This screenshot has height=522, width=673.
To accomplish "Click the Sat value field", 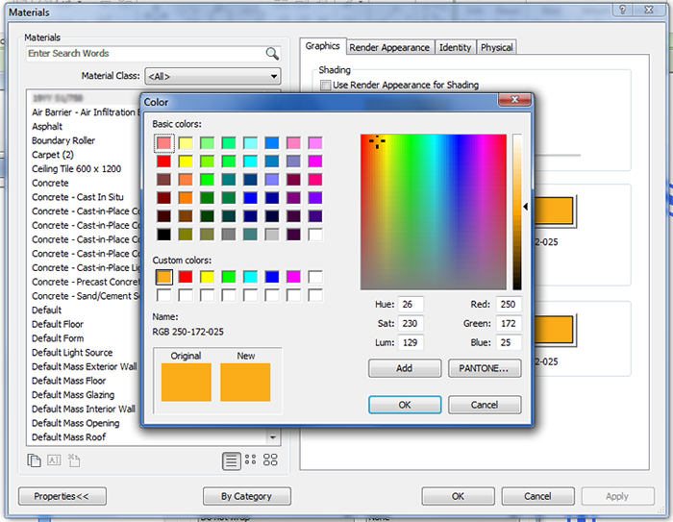I will 411,323.
